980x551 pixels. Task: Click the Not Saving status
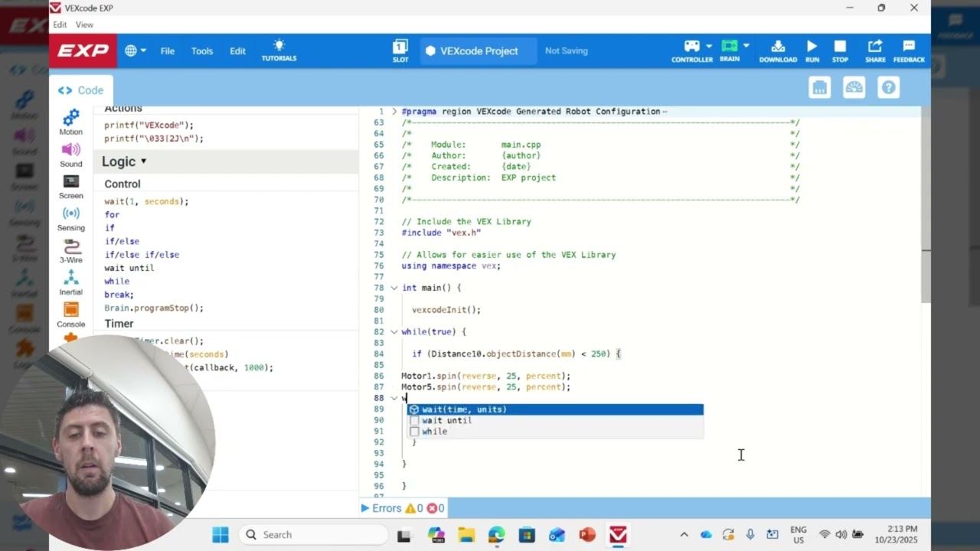567,51
